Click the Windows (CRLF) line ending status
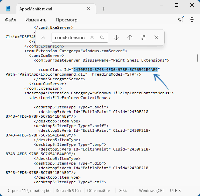 point(151,191)
